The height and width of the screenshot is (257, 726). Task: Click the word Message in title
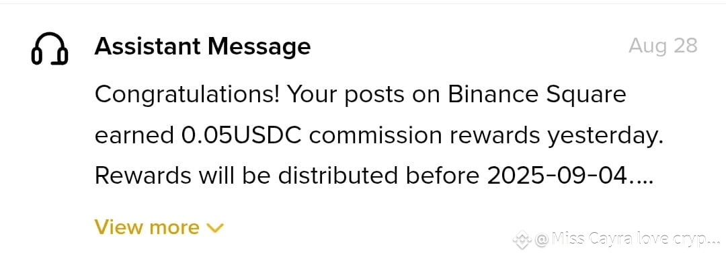click(x=259, y=47)
